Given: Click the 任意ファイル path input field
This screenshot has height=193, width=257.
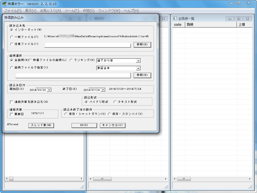Looking at the screenshot, I should [88, 45].
